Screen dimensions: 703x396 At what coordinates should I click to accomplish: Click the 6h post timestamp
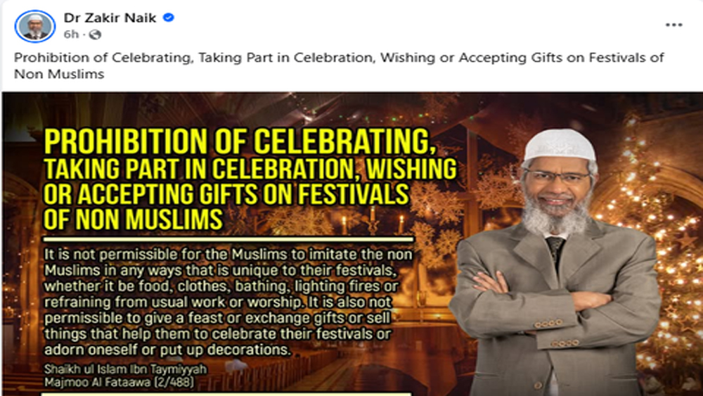click(x=71, y=34)
